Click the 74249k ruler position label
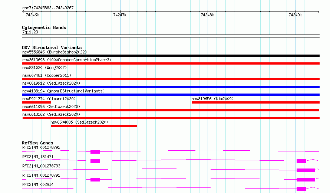The image size is (330, 193). [295, 15]
